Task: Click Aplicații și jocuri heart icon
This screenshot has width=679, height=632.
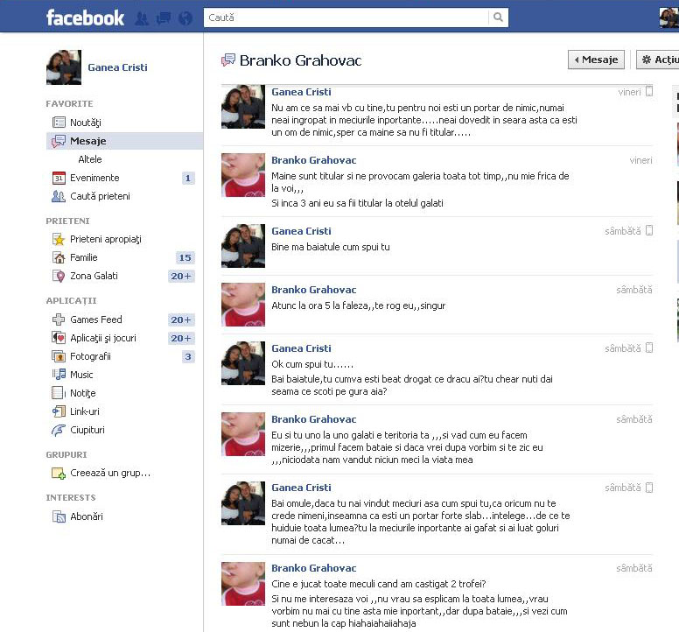Action: click(x=59, y=338)
